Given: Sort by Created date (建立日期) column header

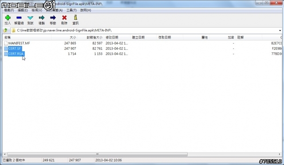Looking at the screenshot, I should [x=143, y=37].
